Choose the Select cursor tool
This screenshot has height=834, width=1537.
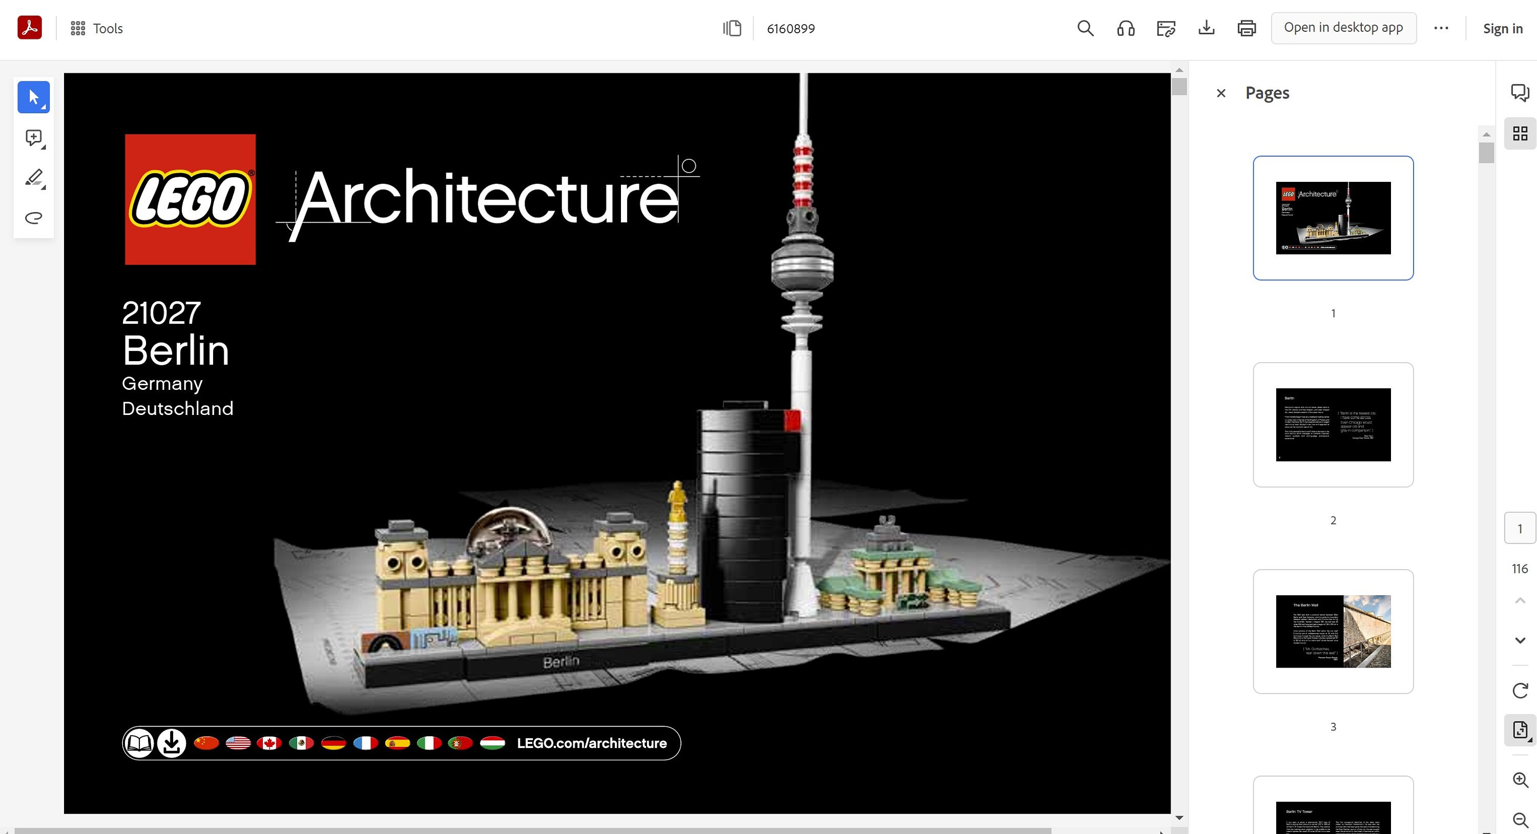click(33, 97)
